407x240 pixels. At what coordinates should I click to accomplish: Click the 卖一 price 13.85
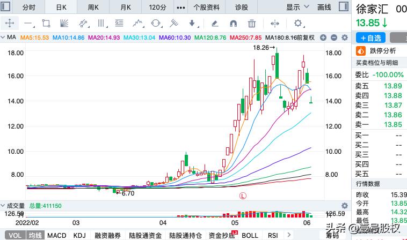pos(393,124)
